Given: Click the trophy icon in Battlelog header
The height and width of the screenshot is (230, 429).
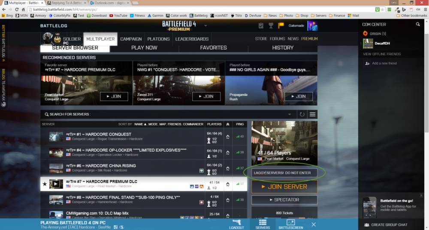Looking at the screenshot, I should pos(271,26).
